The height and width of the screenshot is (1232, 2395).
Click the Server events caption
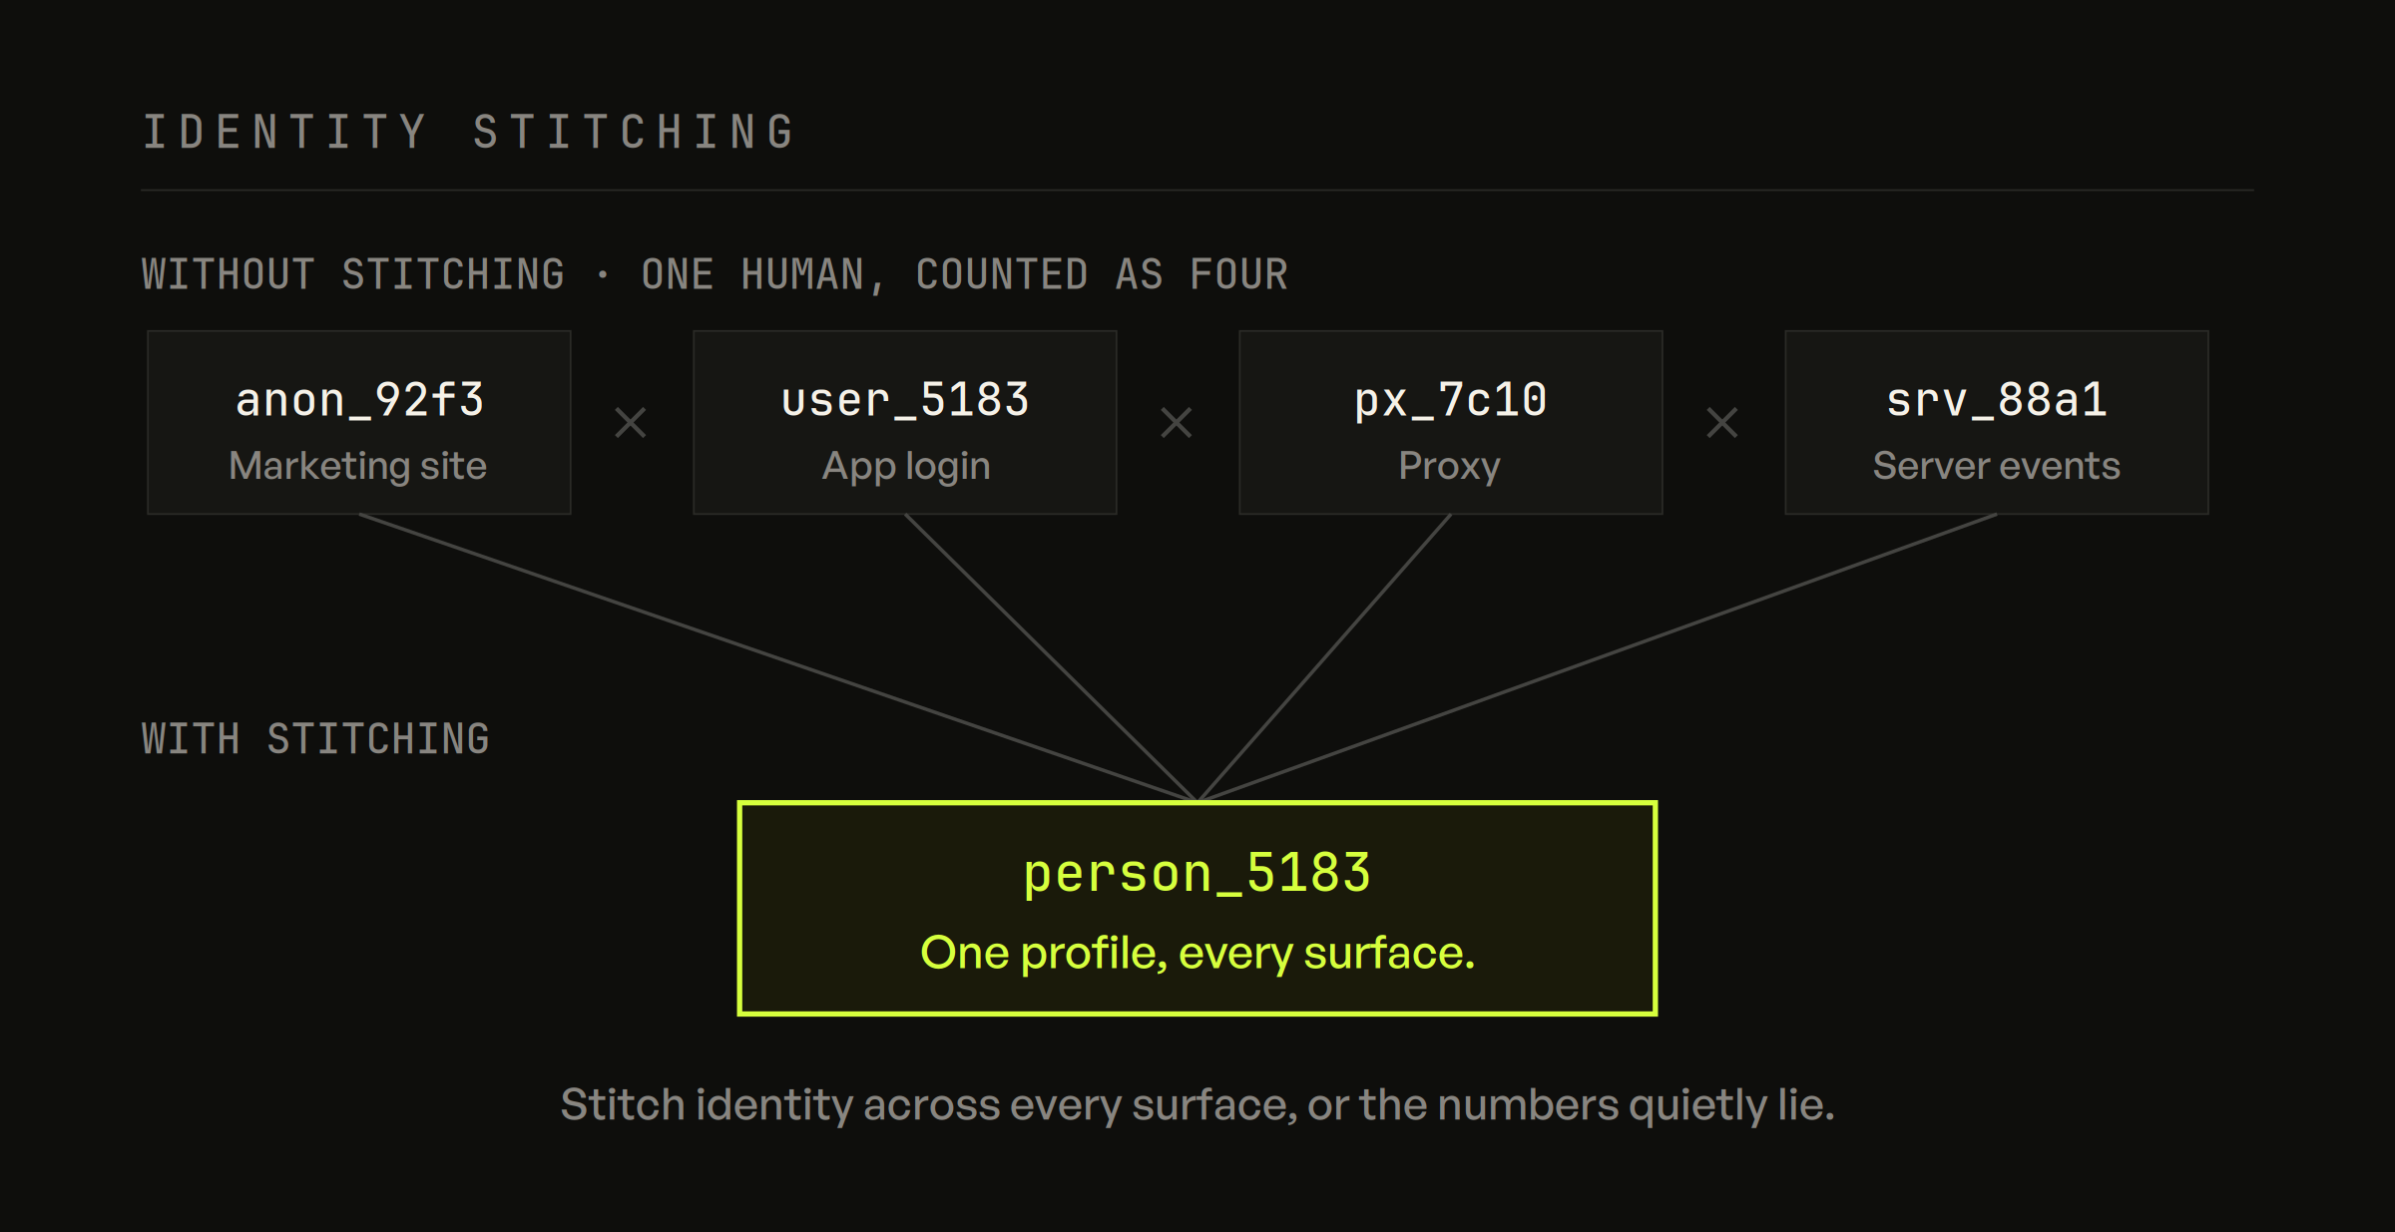tap(1997, 466)
